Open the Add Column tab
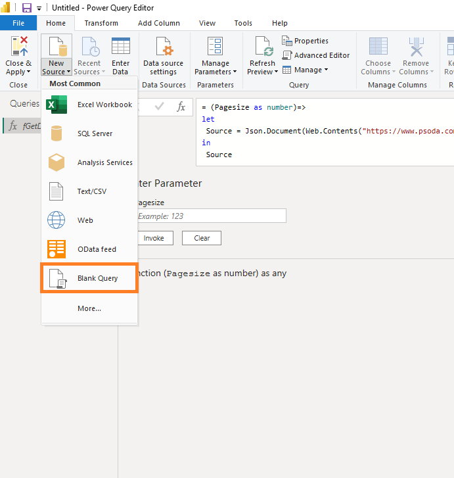This screenshot has width=454, height=478. pos(158,23)
